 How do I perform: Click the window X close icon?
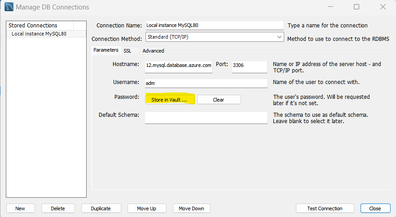(383, 7)
